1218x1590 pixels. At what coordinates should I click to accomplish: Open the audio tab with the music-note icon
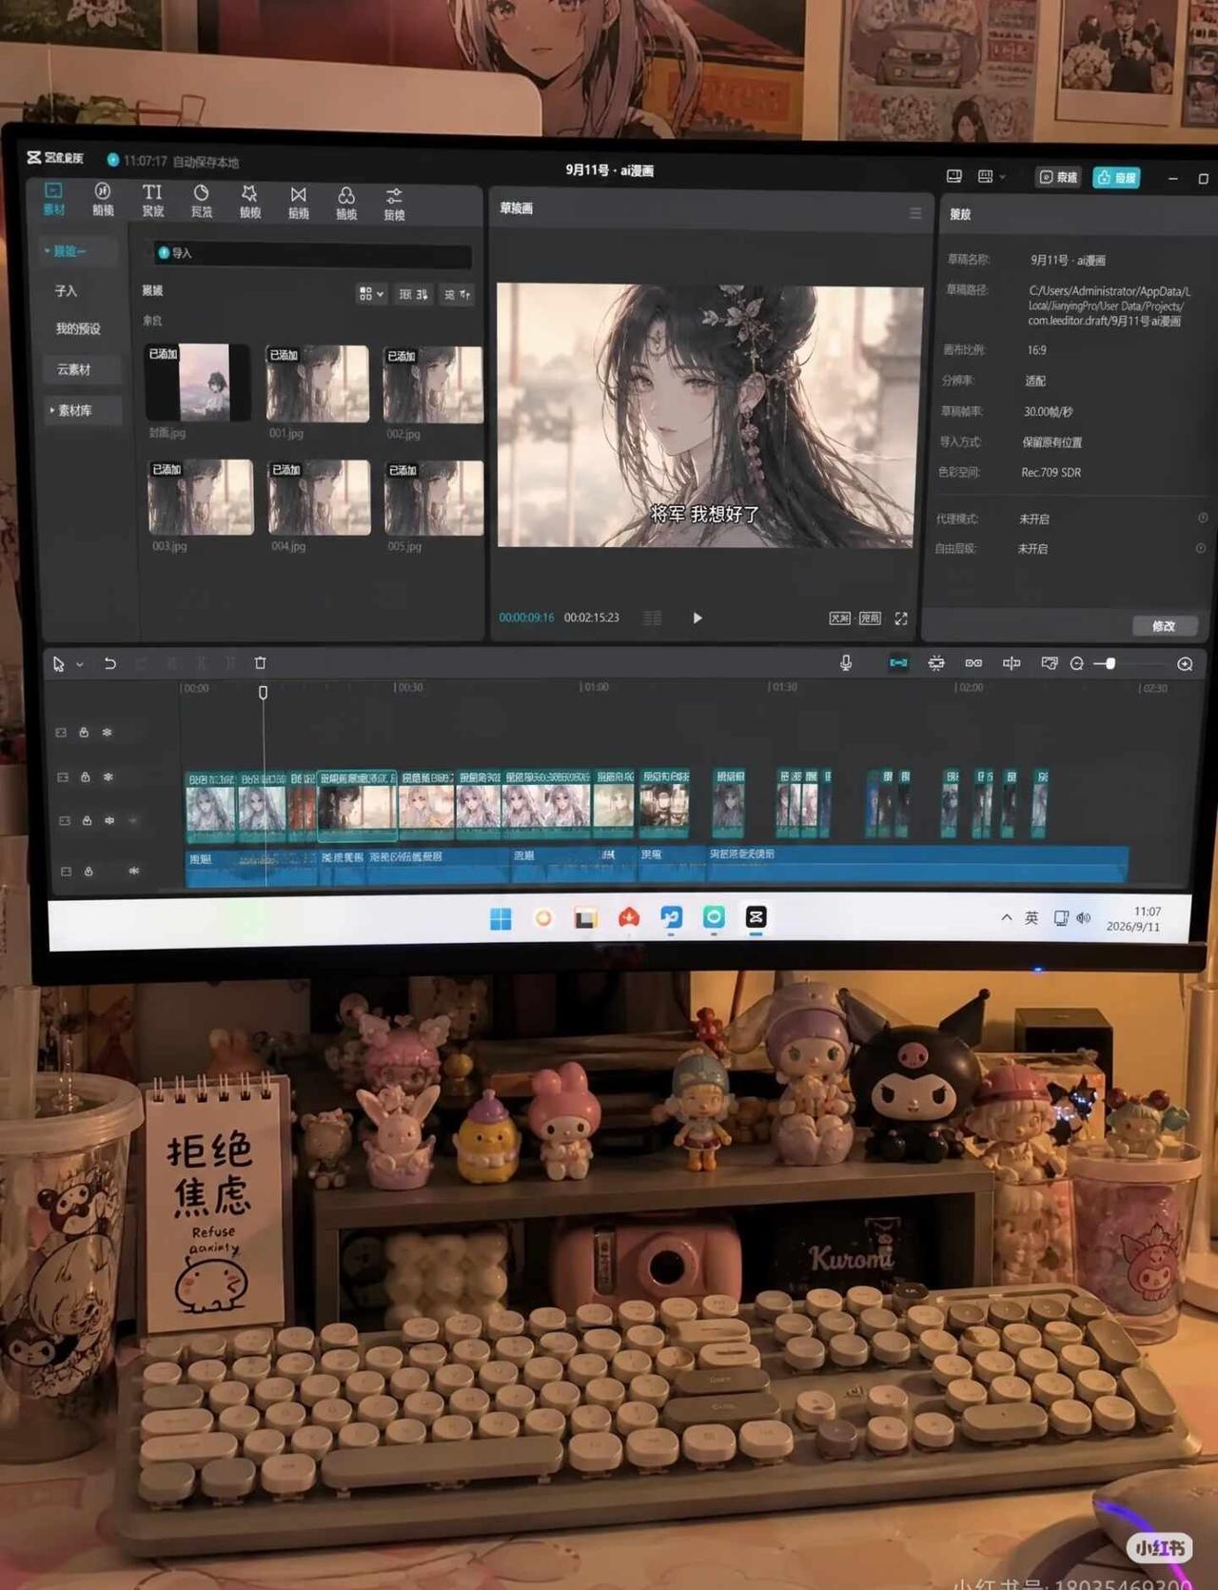coord(103,199)
